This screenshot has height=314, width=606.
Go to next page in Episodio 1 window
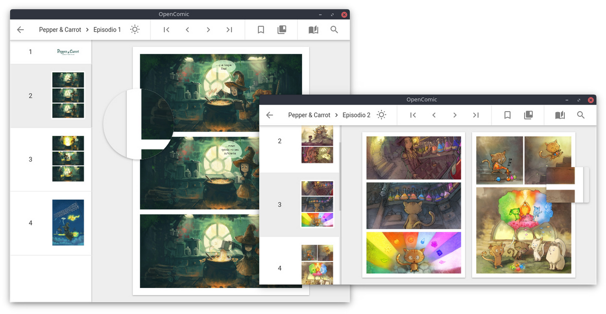click(208, 30)
